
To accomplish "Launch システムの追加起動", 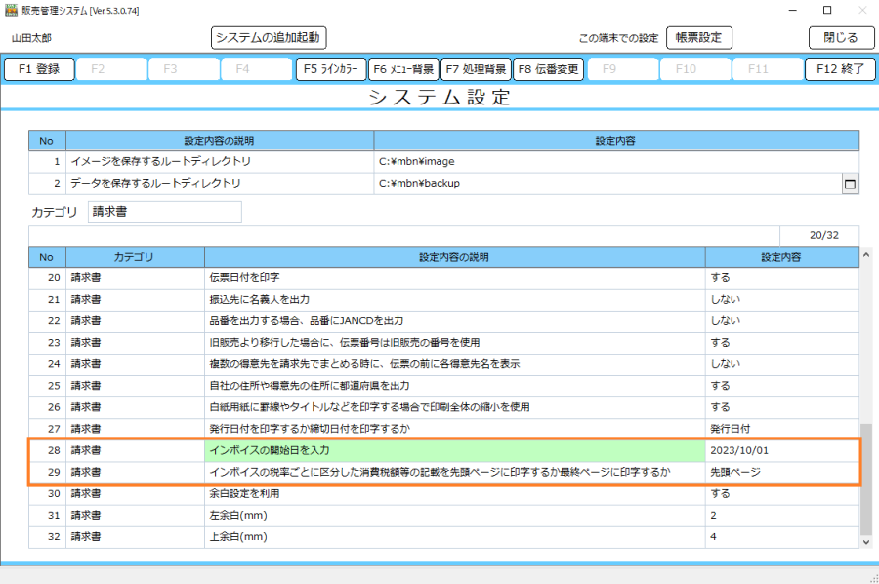I will pos(269,37).
